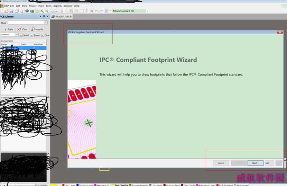The height and width of the screenshot is (186, 287).
Task: Open the Normal mode dropdown
Action: 17,35
